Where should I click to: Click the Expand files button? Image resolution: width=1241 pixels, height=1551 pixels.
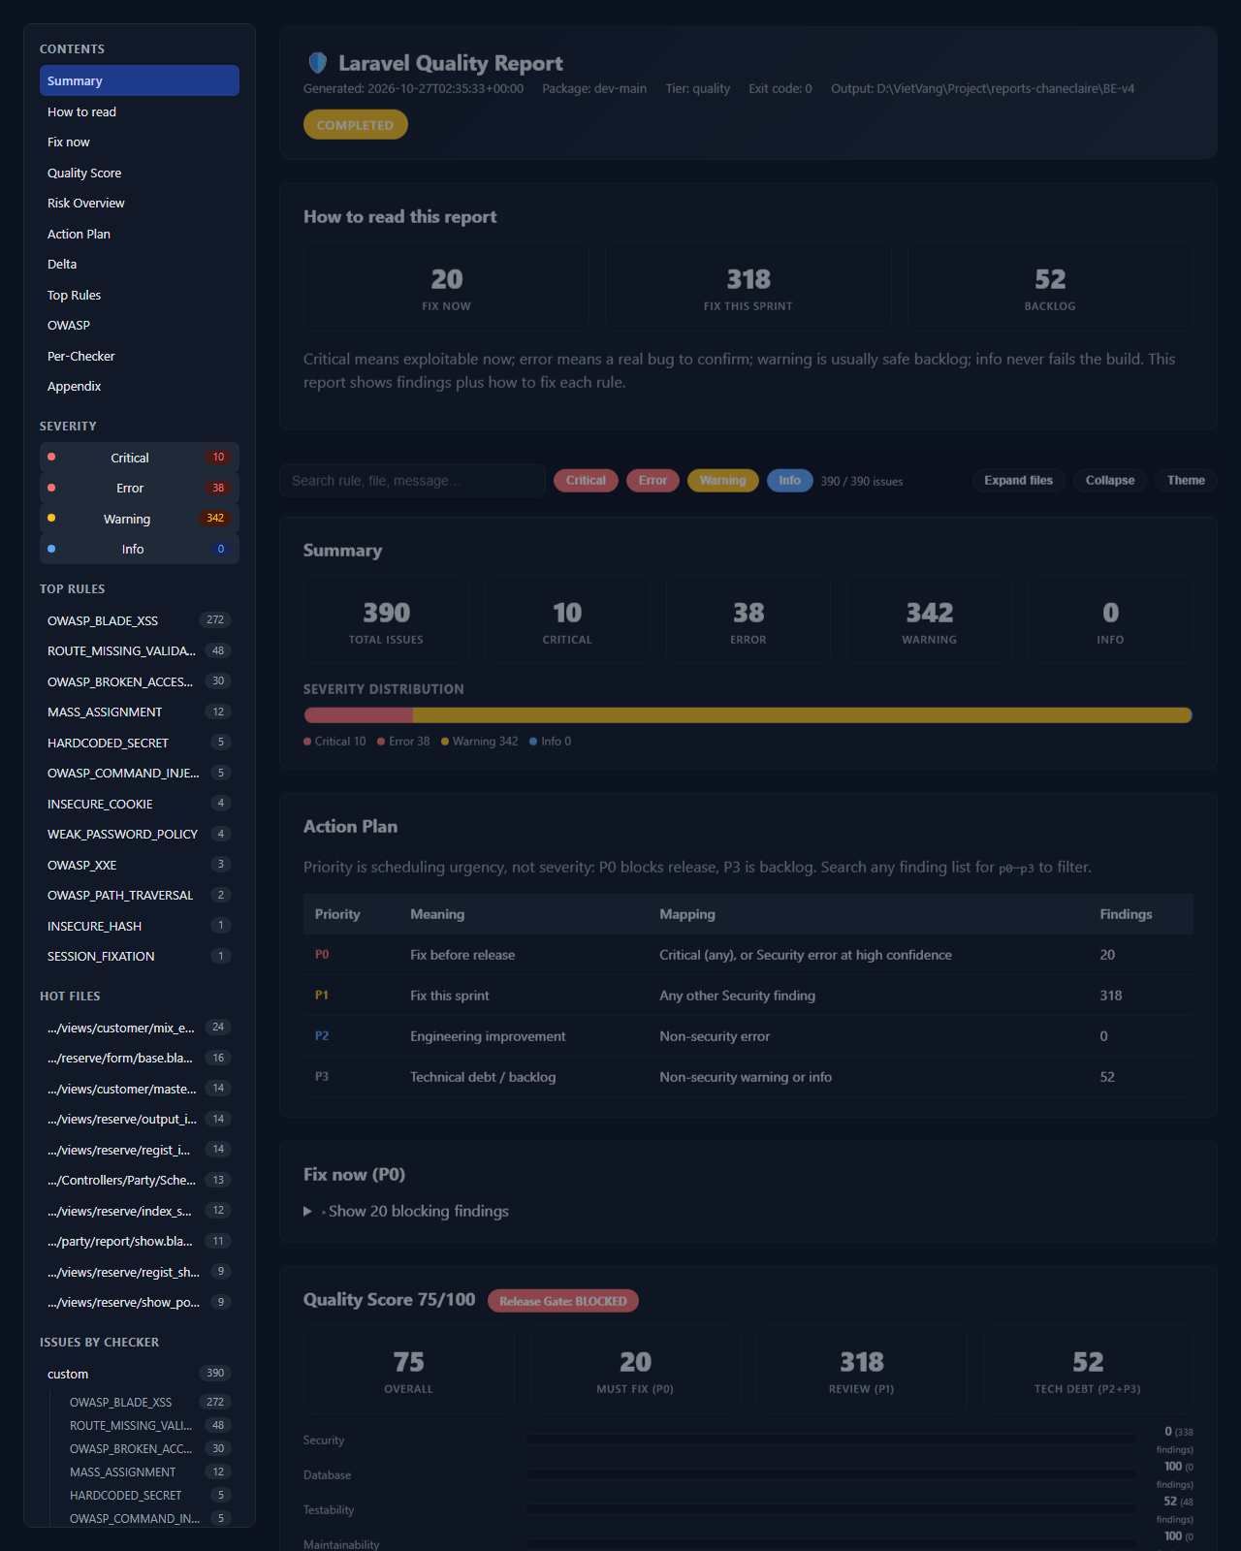[x=1019, y=481]
